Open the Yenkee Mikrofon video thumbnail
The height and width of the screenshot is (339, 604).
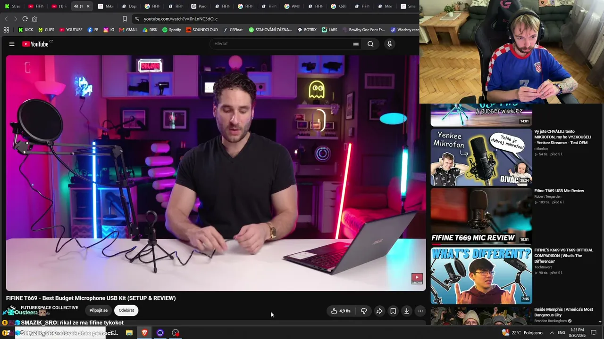click(x=481, y=157)
